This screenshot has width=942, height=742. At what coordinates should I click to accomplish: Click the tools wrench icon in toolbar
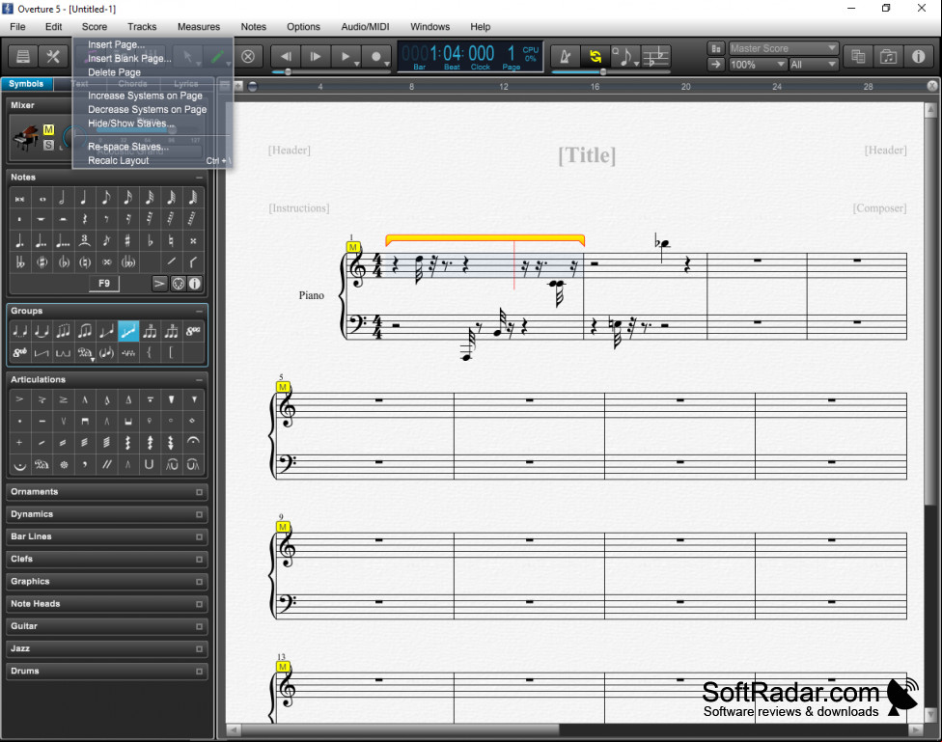point(53,57)
